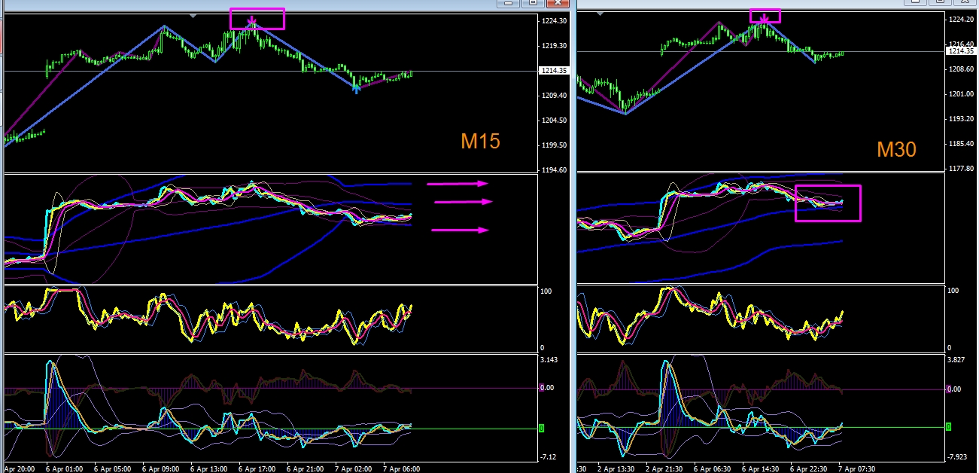The image size is (979, 473).
Task: Click price level 1201.00 on M30 axis
Action: (x=962, y=94)
